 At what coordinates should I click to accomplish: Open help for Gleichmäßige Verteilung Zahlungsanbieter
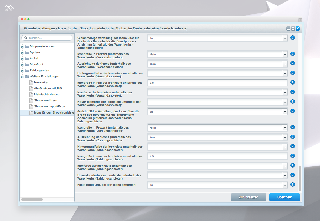pos(292,111)
